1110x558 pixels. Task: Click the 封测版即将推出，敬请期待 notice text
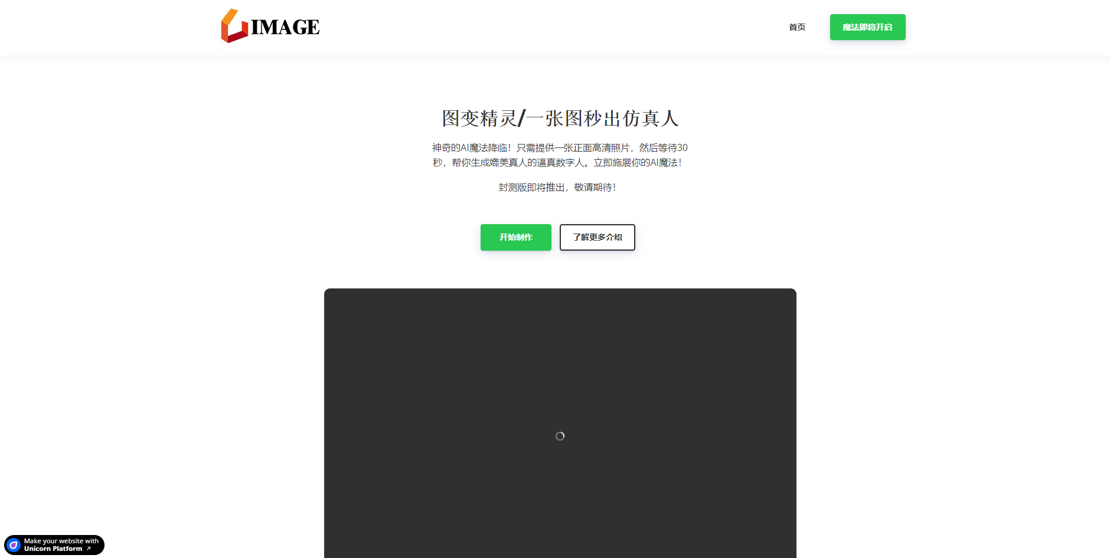(557, 187)
